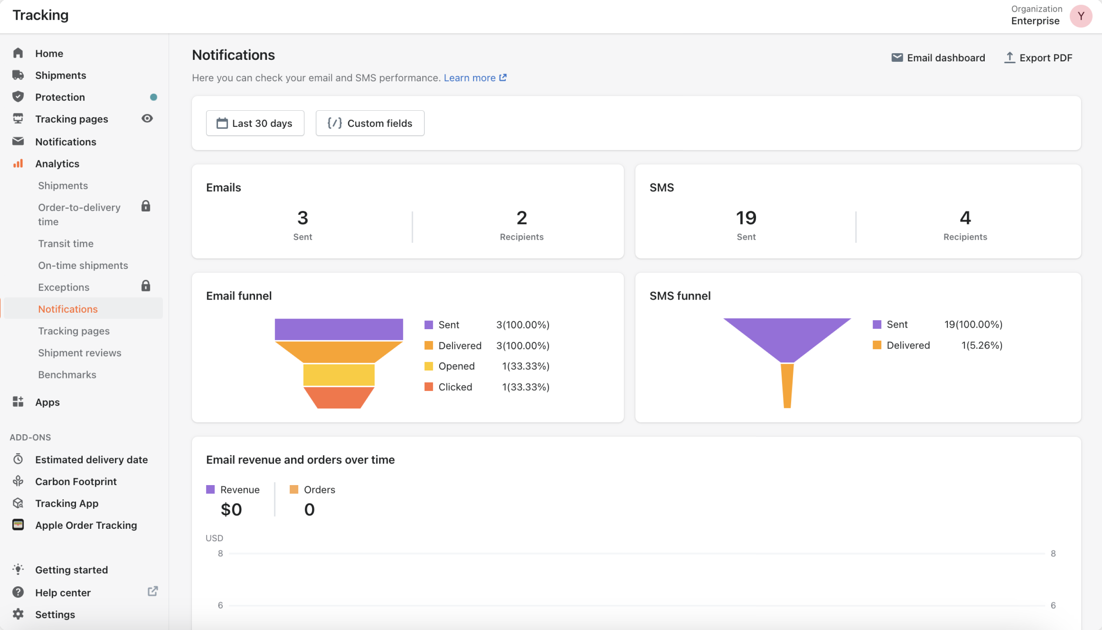Click the Apps icon in sidebar
The image size is (1102, 630).
click(18, 401)
